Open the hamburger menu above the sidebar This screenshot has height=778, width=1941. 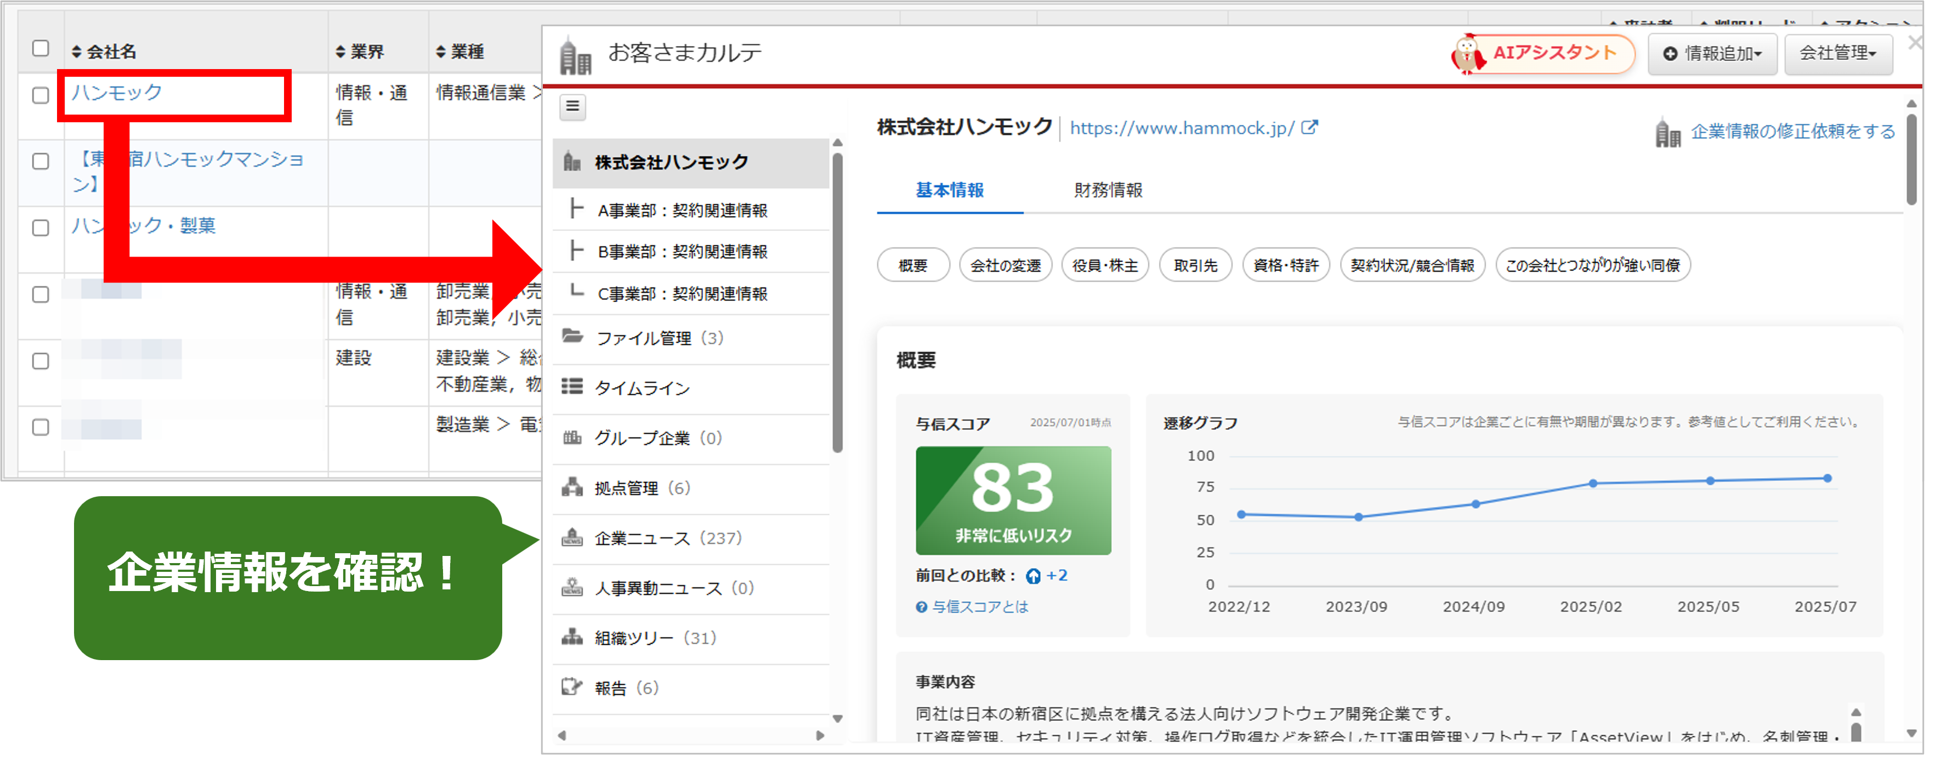coord(572,107)
